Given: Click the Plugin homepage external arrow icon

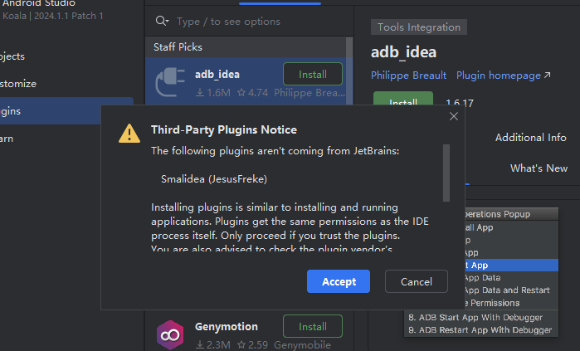Looking at the screenshot, I should pyautogui.click(x=547, y=75).
